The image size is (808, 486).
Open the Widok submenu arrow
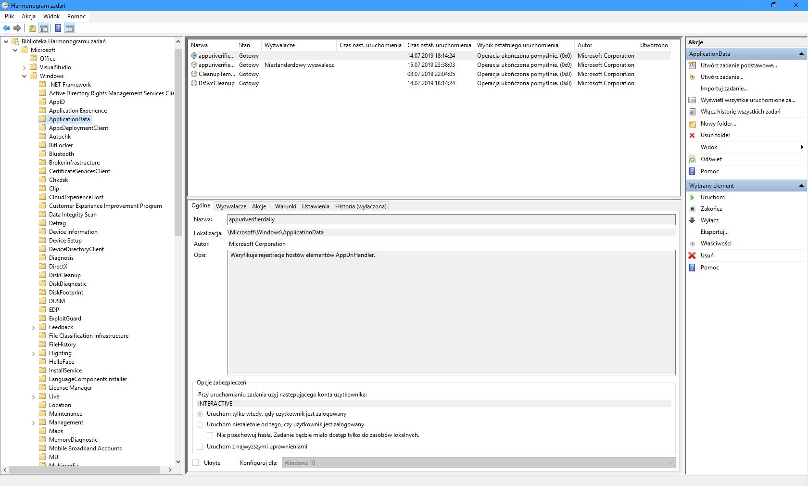[x=802, y=147]
